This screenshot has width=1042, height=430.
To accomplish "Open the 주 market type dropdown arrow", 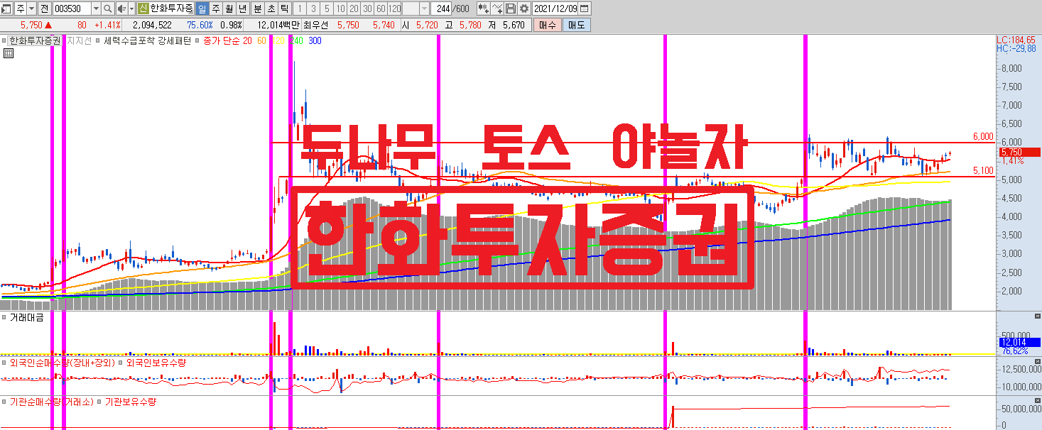I will pos(31,9).
